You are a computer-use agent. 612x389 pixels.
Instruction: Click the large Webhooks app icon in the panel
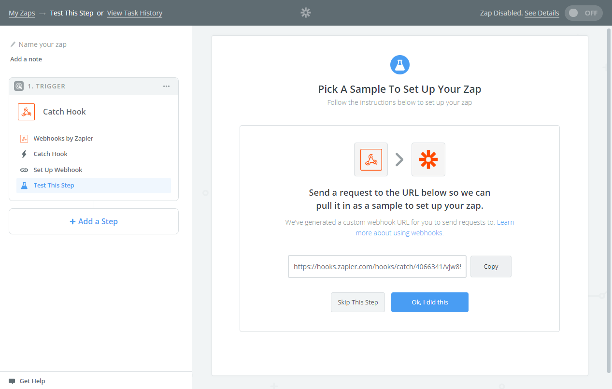pyautogui.click(x=371, y=159)
